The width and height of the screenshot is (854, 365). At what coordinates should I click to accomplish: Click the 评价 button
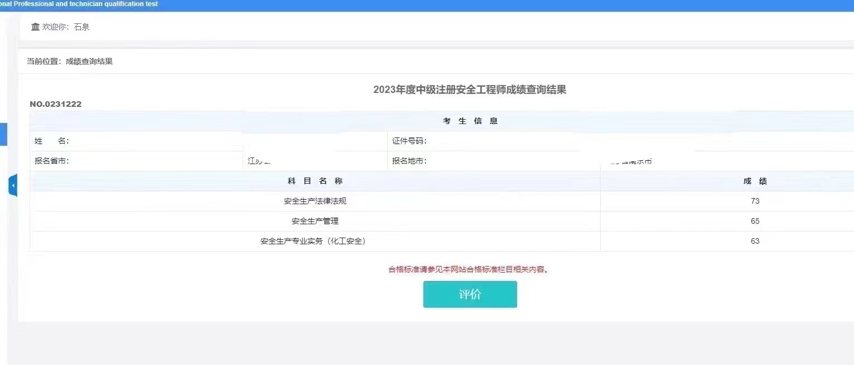coord(470,294)
